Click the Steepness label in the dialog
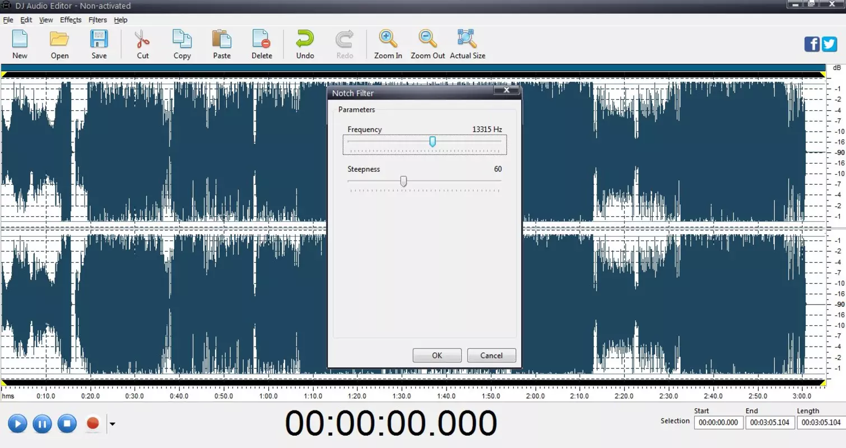The height and width of the screenshot is (448, 846). click(364, 169)
